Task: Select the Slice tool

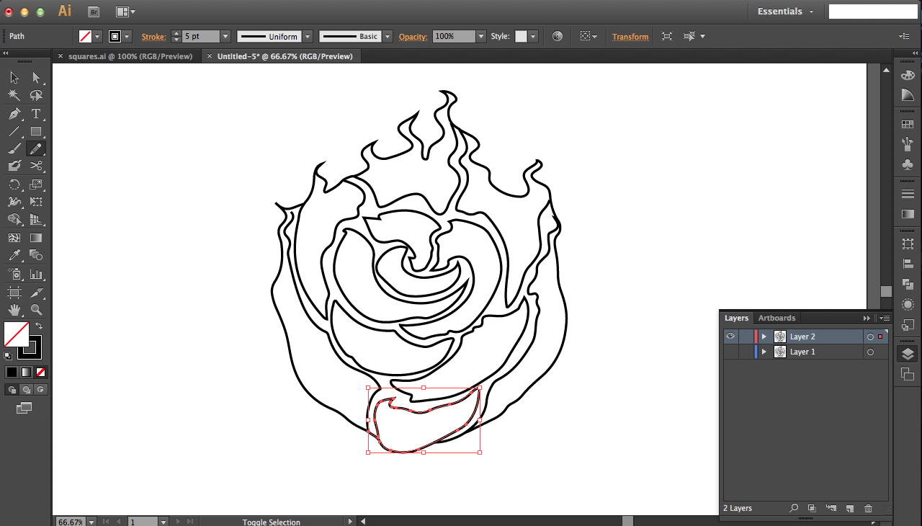Action: (x=36, y=293)
